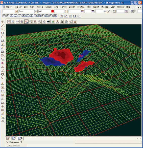The image size is (143, 148).
Task: Open the Tins menu
Action: click(56, 7)
